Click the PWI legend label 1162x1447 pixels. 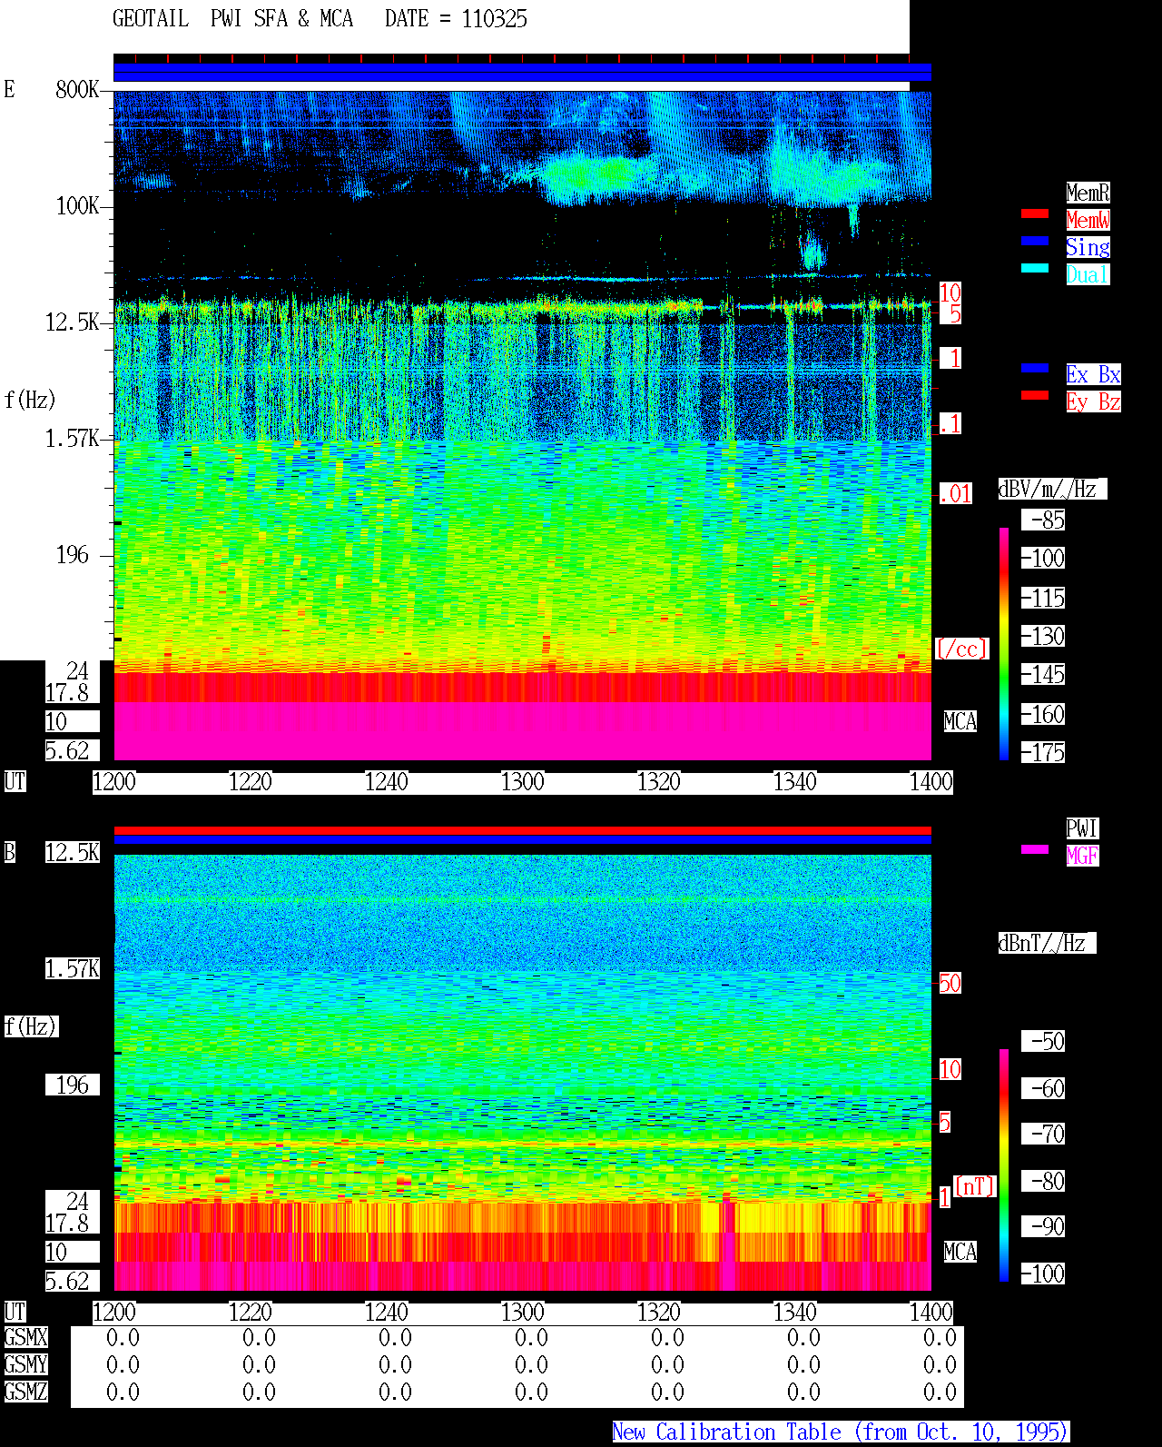click(x=1082, y=828)
